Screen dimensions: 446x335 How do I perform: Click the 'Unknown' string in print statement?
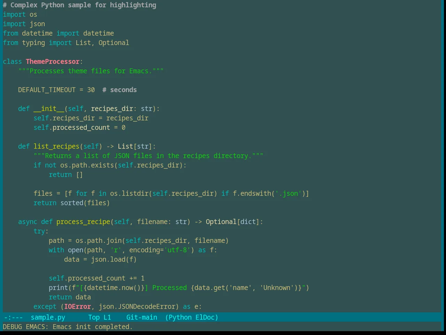tap(277, 288)
